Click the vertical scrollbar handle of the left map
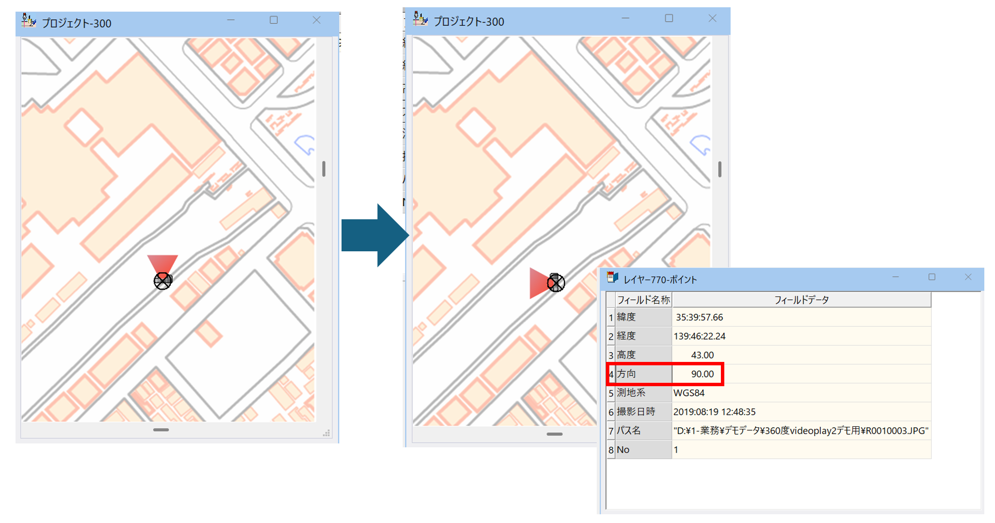 324,169
